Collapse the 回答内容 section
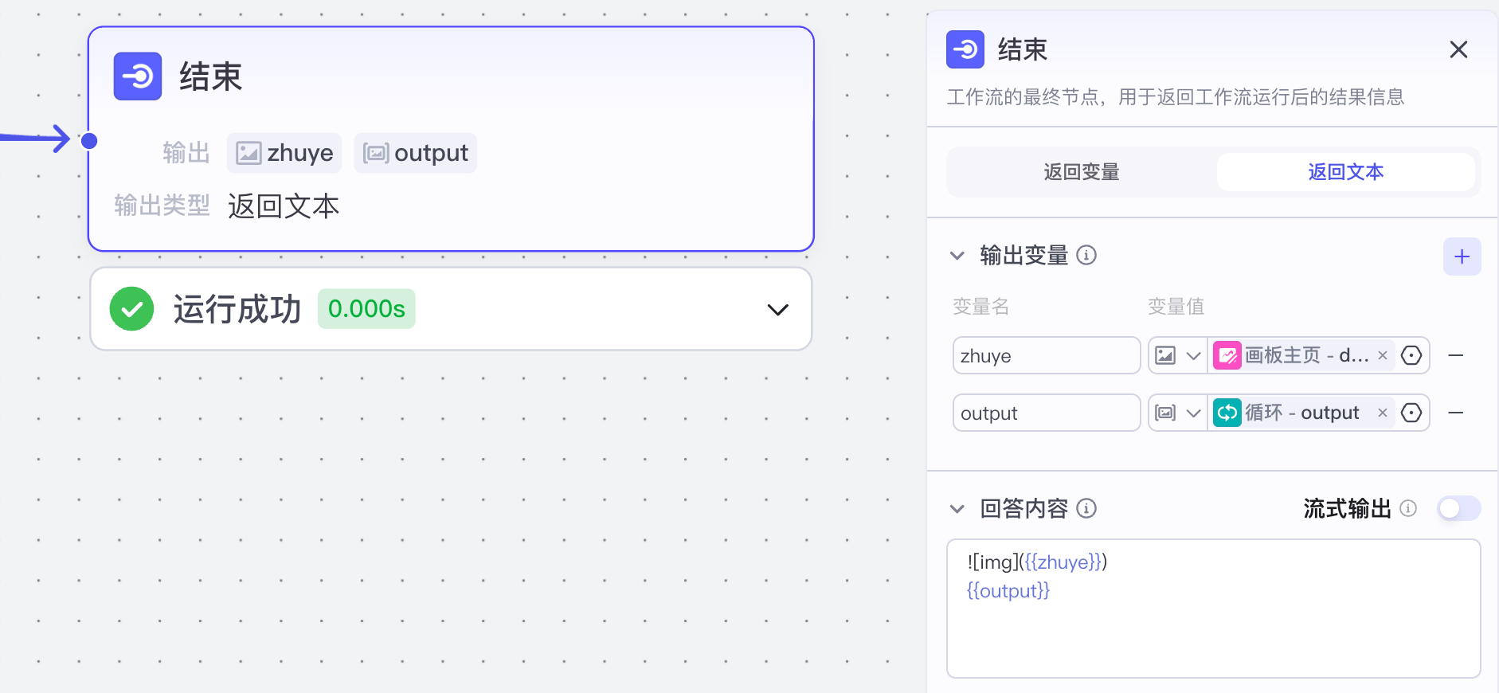 (957, 508)
